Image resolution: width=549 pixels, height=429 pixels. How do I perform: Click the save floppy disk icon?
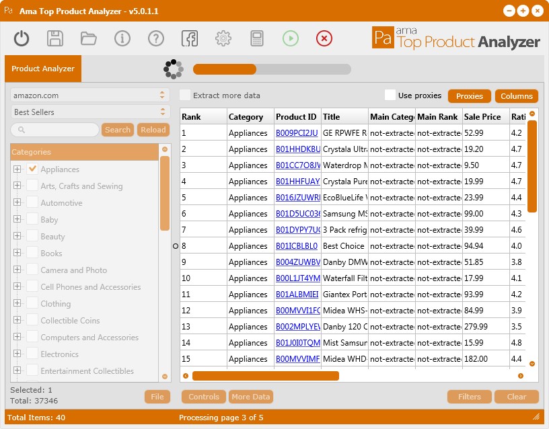pos(55,38)
